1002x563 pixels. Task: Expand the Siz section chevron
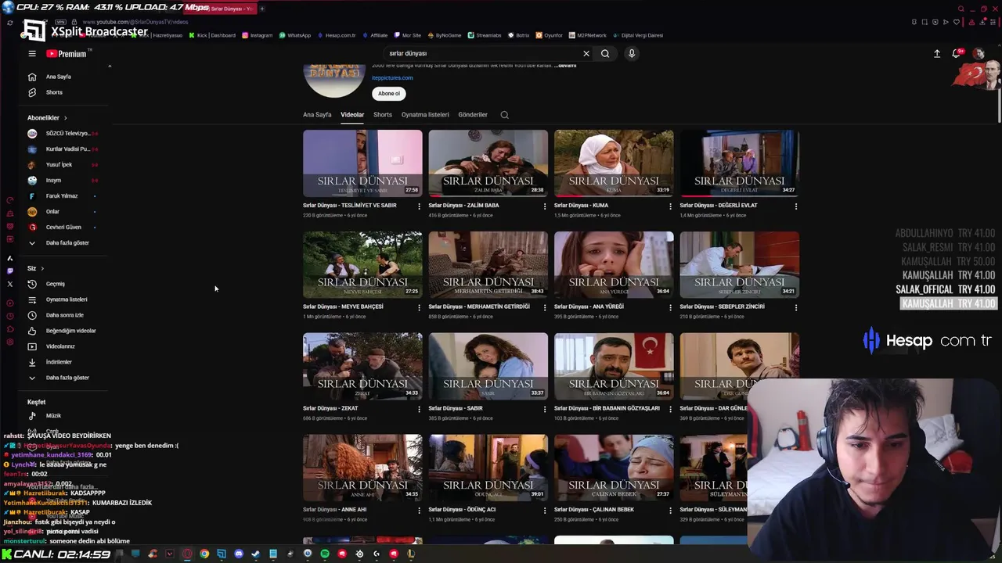[42, 269]
